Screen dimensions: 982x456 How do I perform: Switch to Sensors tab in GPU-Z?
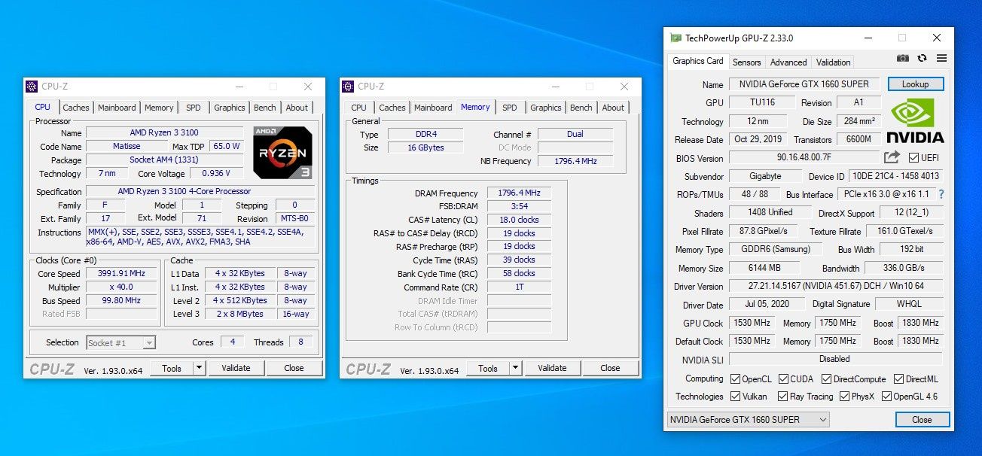click(746, 62)
